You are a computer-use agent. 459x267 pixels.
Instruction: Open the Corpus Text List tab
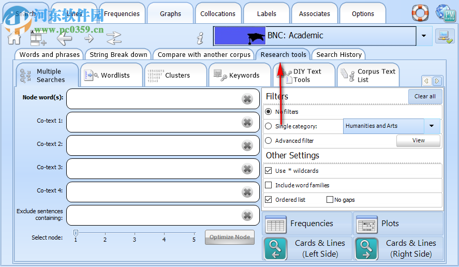(x=368, y=76)
